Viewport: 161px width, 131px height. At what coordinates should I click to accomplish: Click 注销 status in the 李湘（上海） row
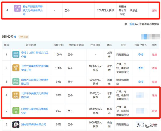pos(154,55)
